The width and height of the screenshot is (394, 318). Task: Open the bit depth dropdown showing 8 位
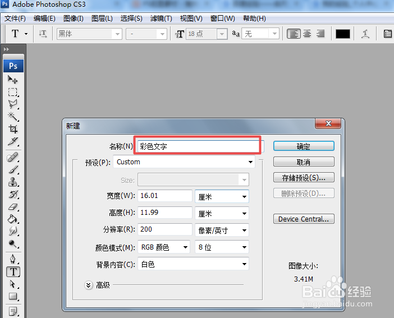click(x=222, y=247)
